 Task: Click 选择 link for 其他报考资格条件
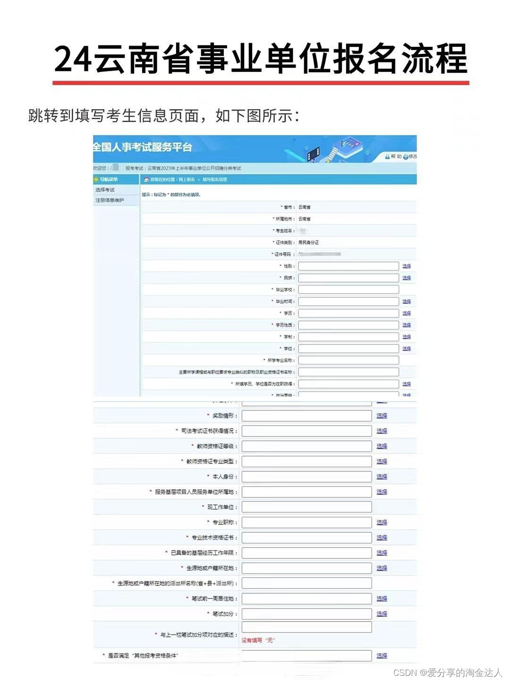pos(382,656)
